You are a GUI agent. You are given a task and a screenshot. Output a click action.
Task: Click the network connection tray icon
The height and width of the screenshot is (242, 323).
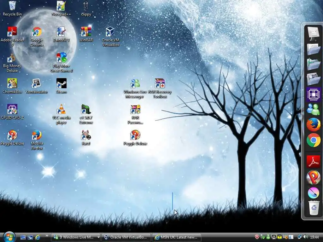click(300, 237)
